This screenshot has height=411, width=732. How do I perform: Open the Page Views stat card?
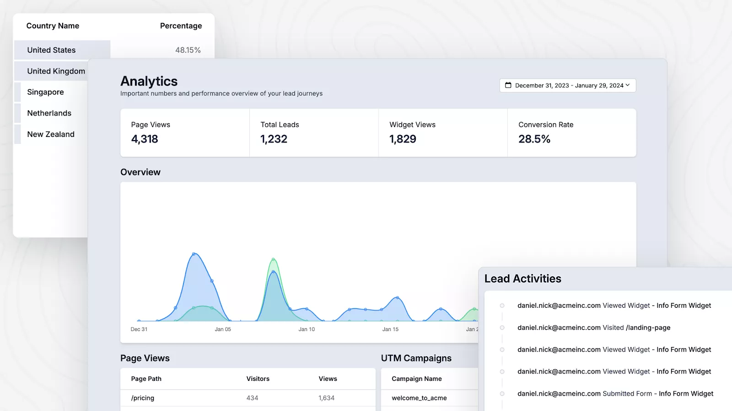(184, 132)
